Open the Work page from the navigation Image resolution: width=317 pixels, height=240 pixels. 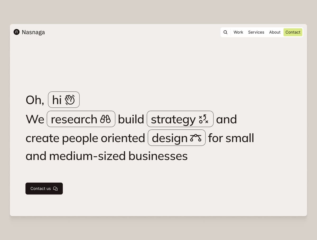tap(238, 32)
